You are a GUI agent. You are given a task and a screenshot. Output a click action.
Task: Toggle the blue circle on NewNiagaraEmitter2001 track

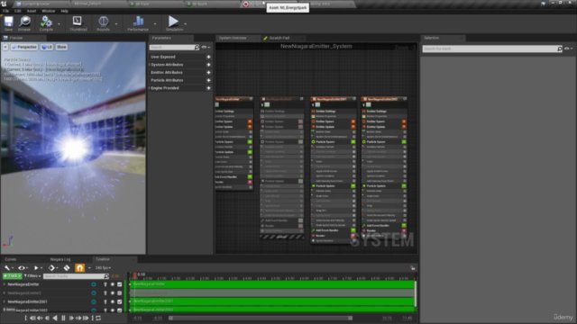coord(94,301)
